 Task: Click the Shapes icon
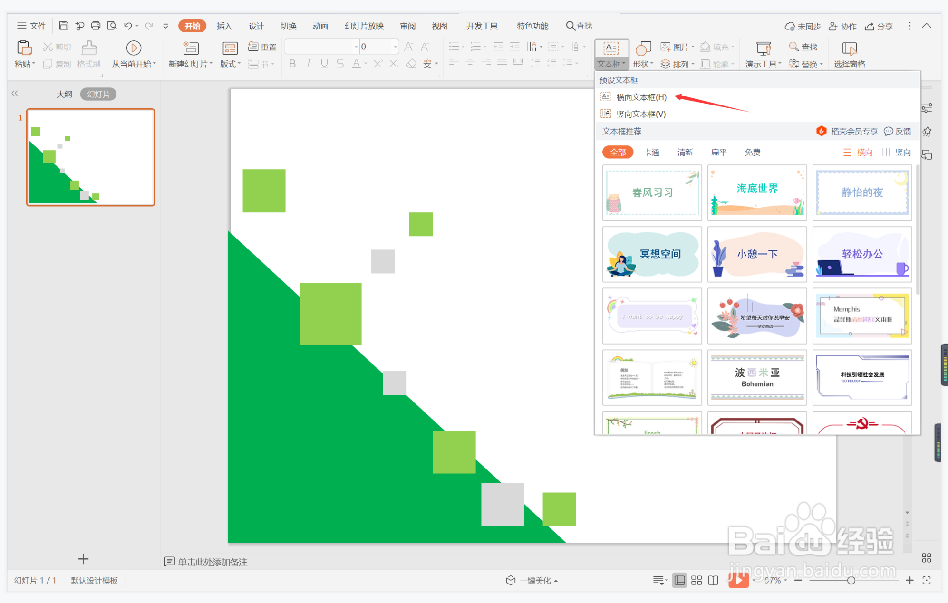(x=643, y=48)
